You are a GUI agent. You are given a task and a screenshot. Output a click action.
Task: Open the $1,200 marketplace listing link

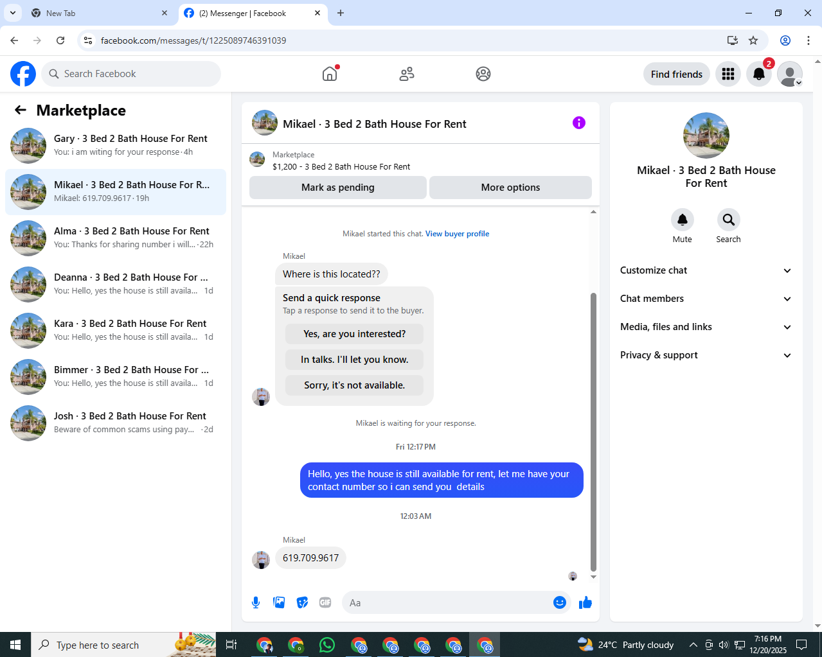(x=341, y=166)
